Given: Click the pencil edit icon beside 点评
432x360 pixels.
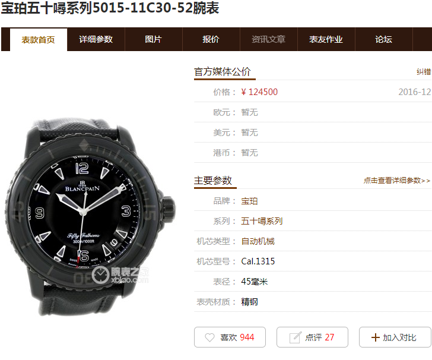Looking at the screenshot, I should click(x=296, y=337).
